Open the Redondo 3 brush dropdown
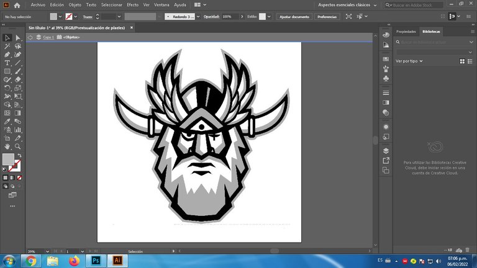Viewport: 477px width, 268px height. click(191, 16)
